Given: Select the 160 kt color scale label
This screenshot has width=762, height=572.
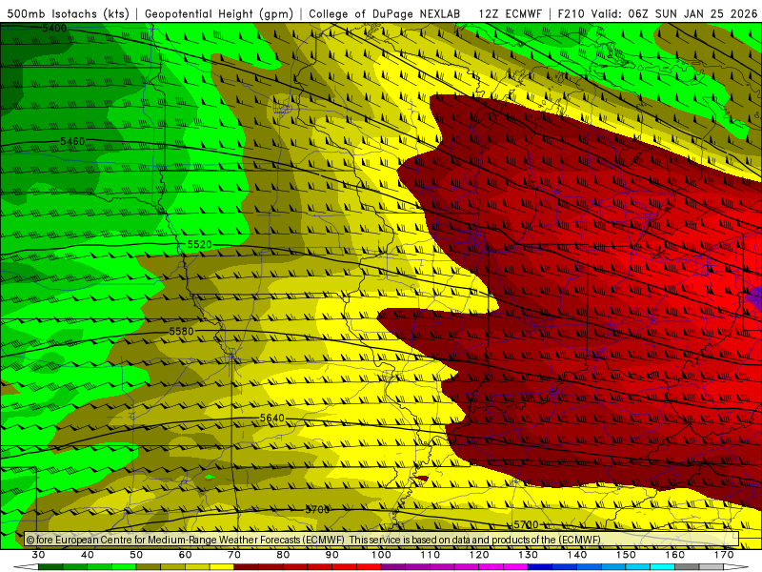Looking at the screenshot, I should pos(675,555).
